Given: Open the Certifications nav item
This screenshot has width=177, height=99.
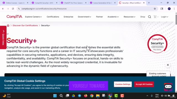Looking at the screenshot, I should tap(53, 17).
